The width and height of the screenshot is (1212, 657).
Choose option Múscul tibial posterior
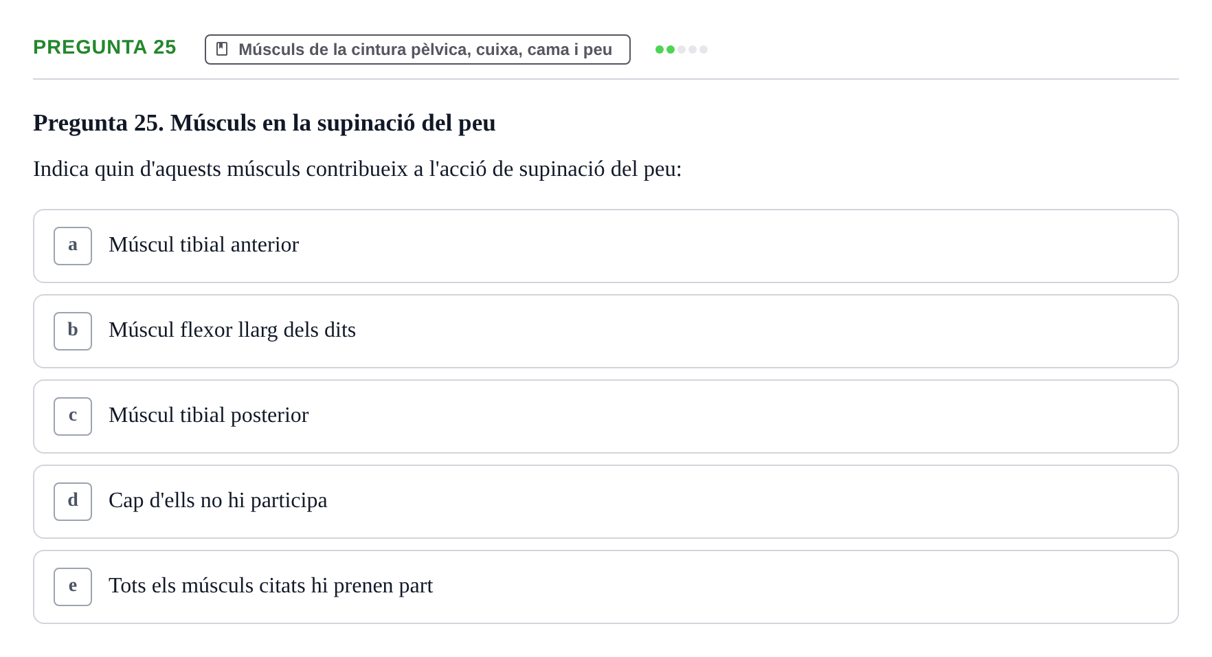(606, 416)
